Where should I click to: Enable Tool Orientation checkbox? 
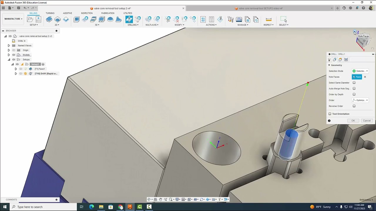(x=330, y=114)
